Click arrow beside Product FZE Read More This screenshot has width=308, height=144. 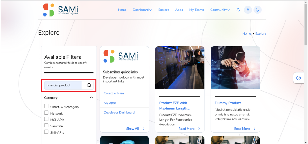tap(199, 129)
